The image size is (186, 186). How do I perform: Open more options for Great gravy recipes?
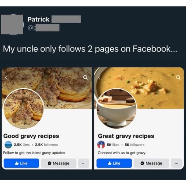[x=176, y=163]
